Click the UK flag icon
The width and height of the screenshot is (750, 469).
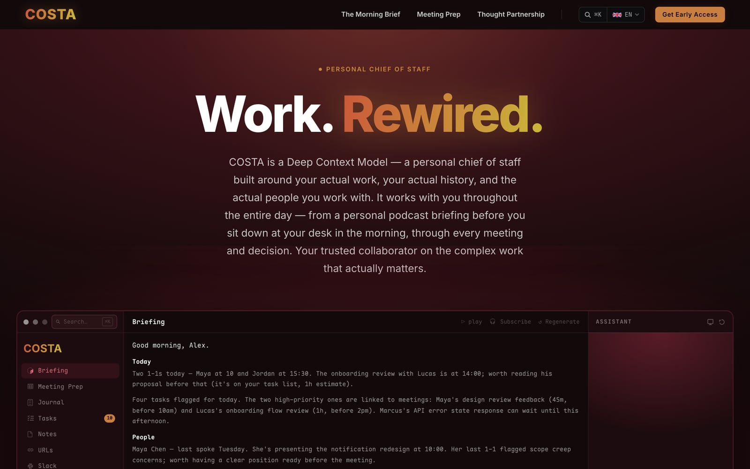[617, 15]
